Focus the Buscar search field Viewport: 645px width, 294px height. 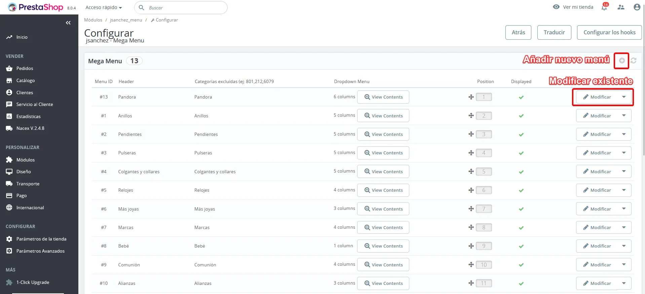tap(181, 7)
